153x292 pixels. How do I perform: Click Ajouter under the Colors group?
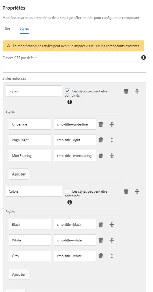(x=19, y=274)
